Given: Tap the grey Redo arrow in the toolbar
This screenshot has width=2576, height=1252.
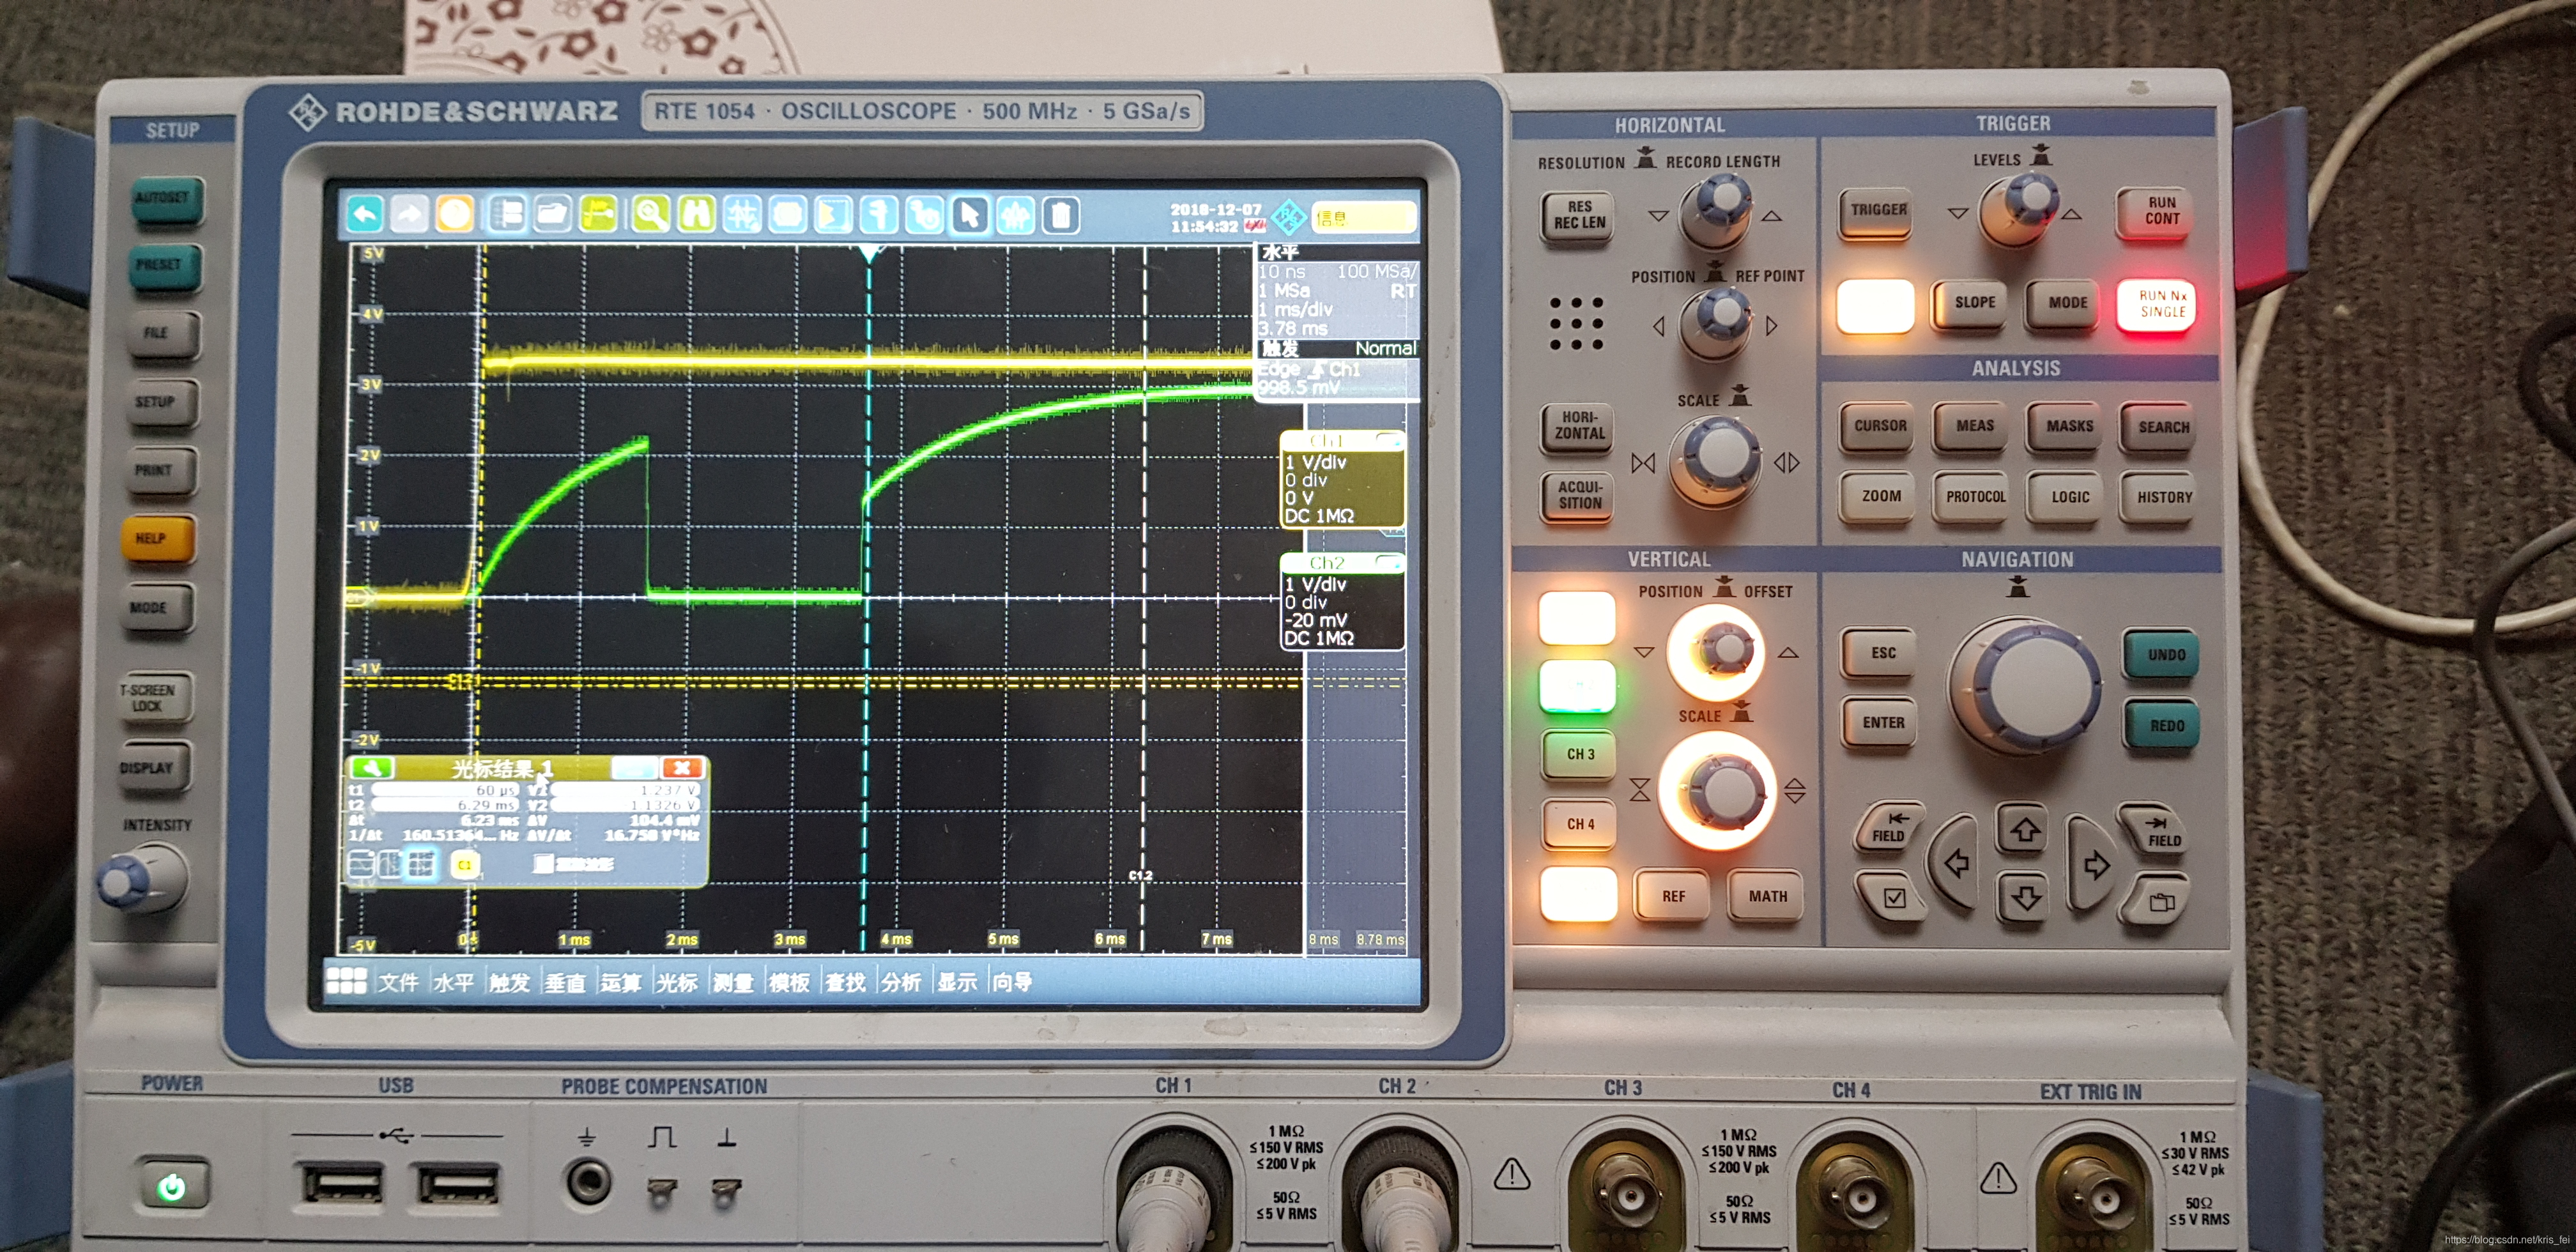Looking at the screenshot, I should [409, 214].
